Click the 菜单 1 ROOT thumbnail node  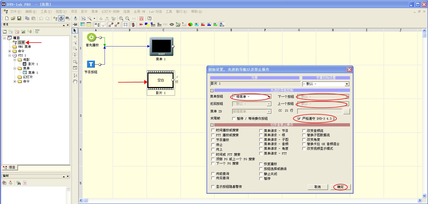[161, 46]
